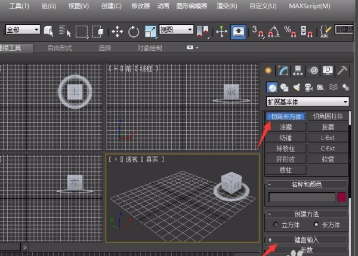This screenshot has width=358, height=256.
Task: Select the Helpers category icon
Action: (321, 88)
